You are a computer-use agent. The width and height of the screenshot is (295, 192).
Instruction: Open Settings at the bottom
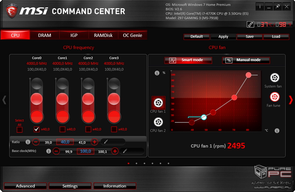pyautogui.click(x=70, y=186)
